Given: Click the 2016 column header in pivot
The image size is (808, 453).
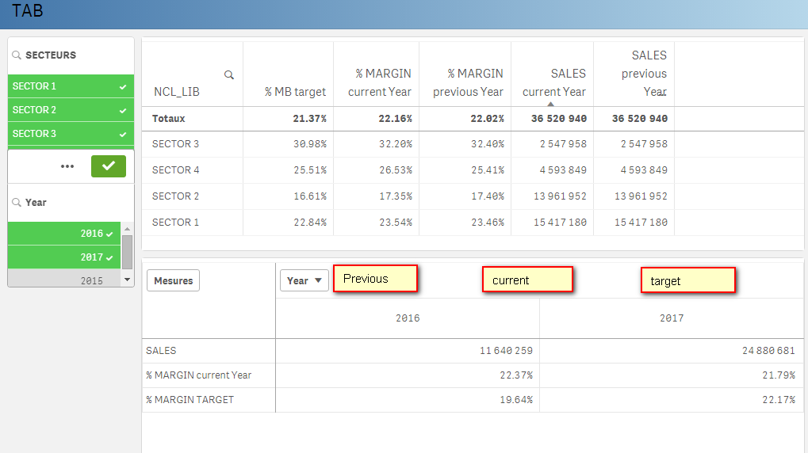Looking at the screenshot, I should pyautogui.click(x=408, y=318).
